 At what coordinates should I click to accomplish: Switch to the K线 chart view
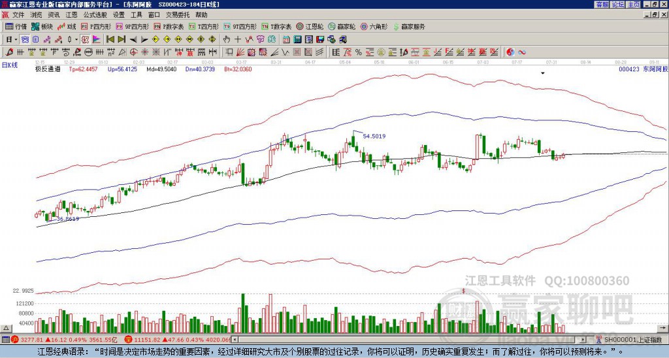[67, 26]
